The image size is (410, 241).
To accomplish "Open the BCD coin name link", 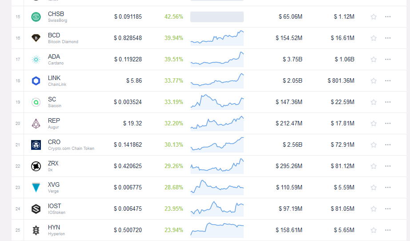I will [x=54, y=35].
